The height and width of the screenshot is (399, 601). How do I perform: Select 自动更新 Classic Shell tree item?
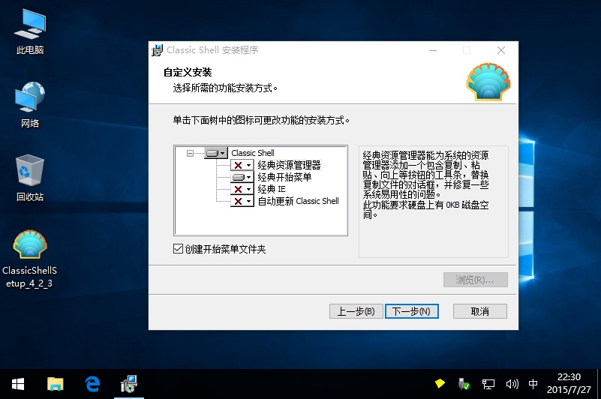(x=298, y=201)
